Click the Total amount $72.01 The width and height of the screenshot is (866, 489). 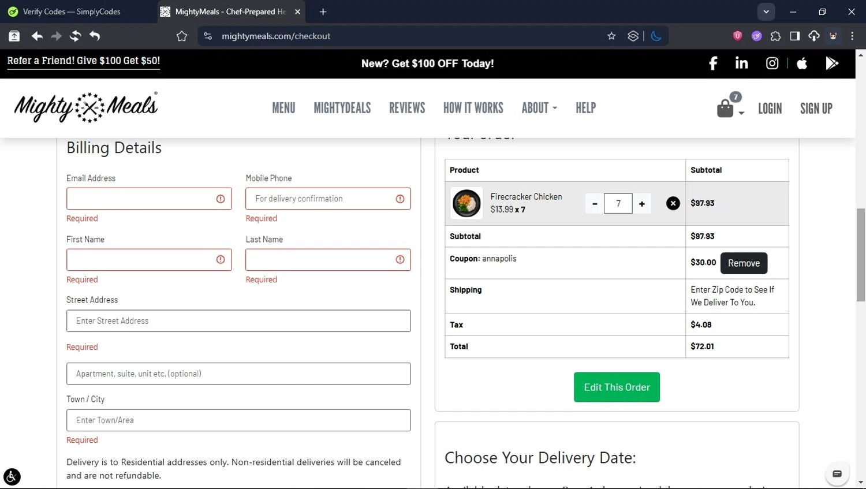coord(702,346)
